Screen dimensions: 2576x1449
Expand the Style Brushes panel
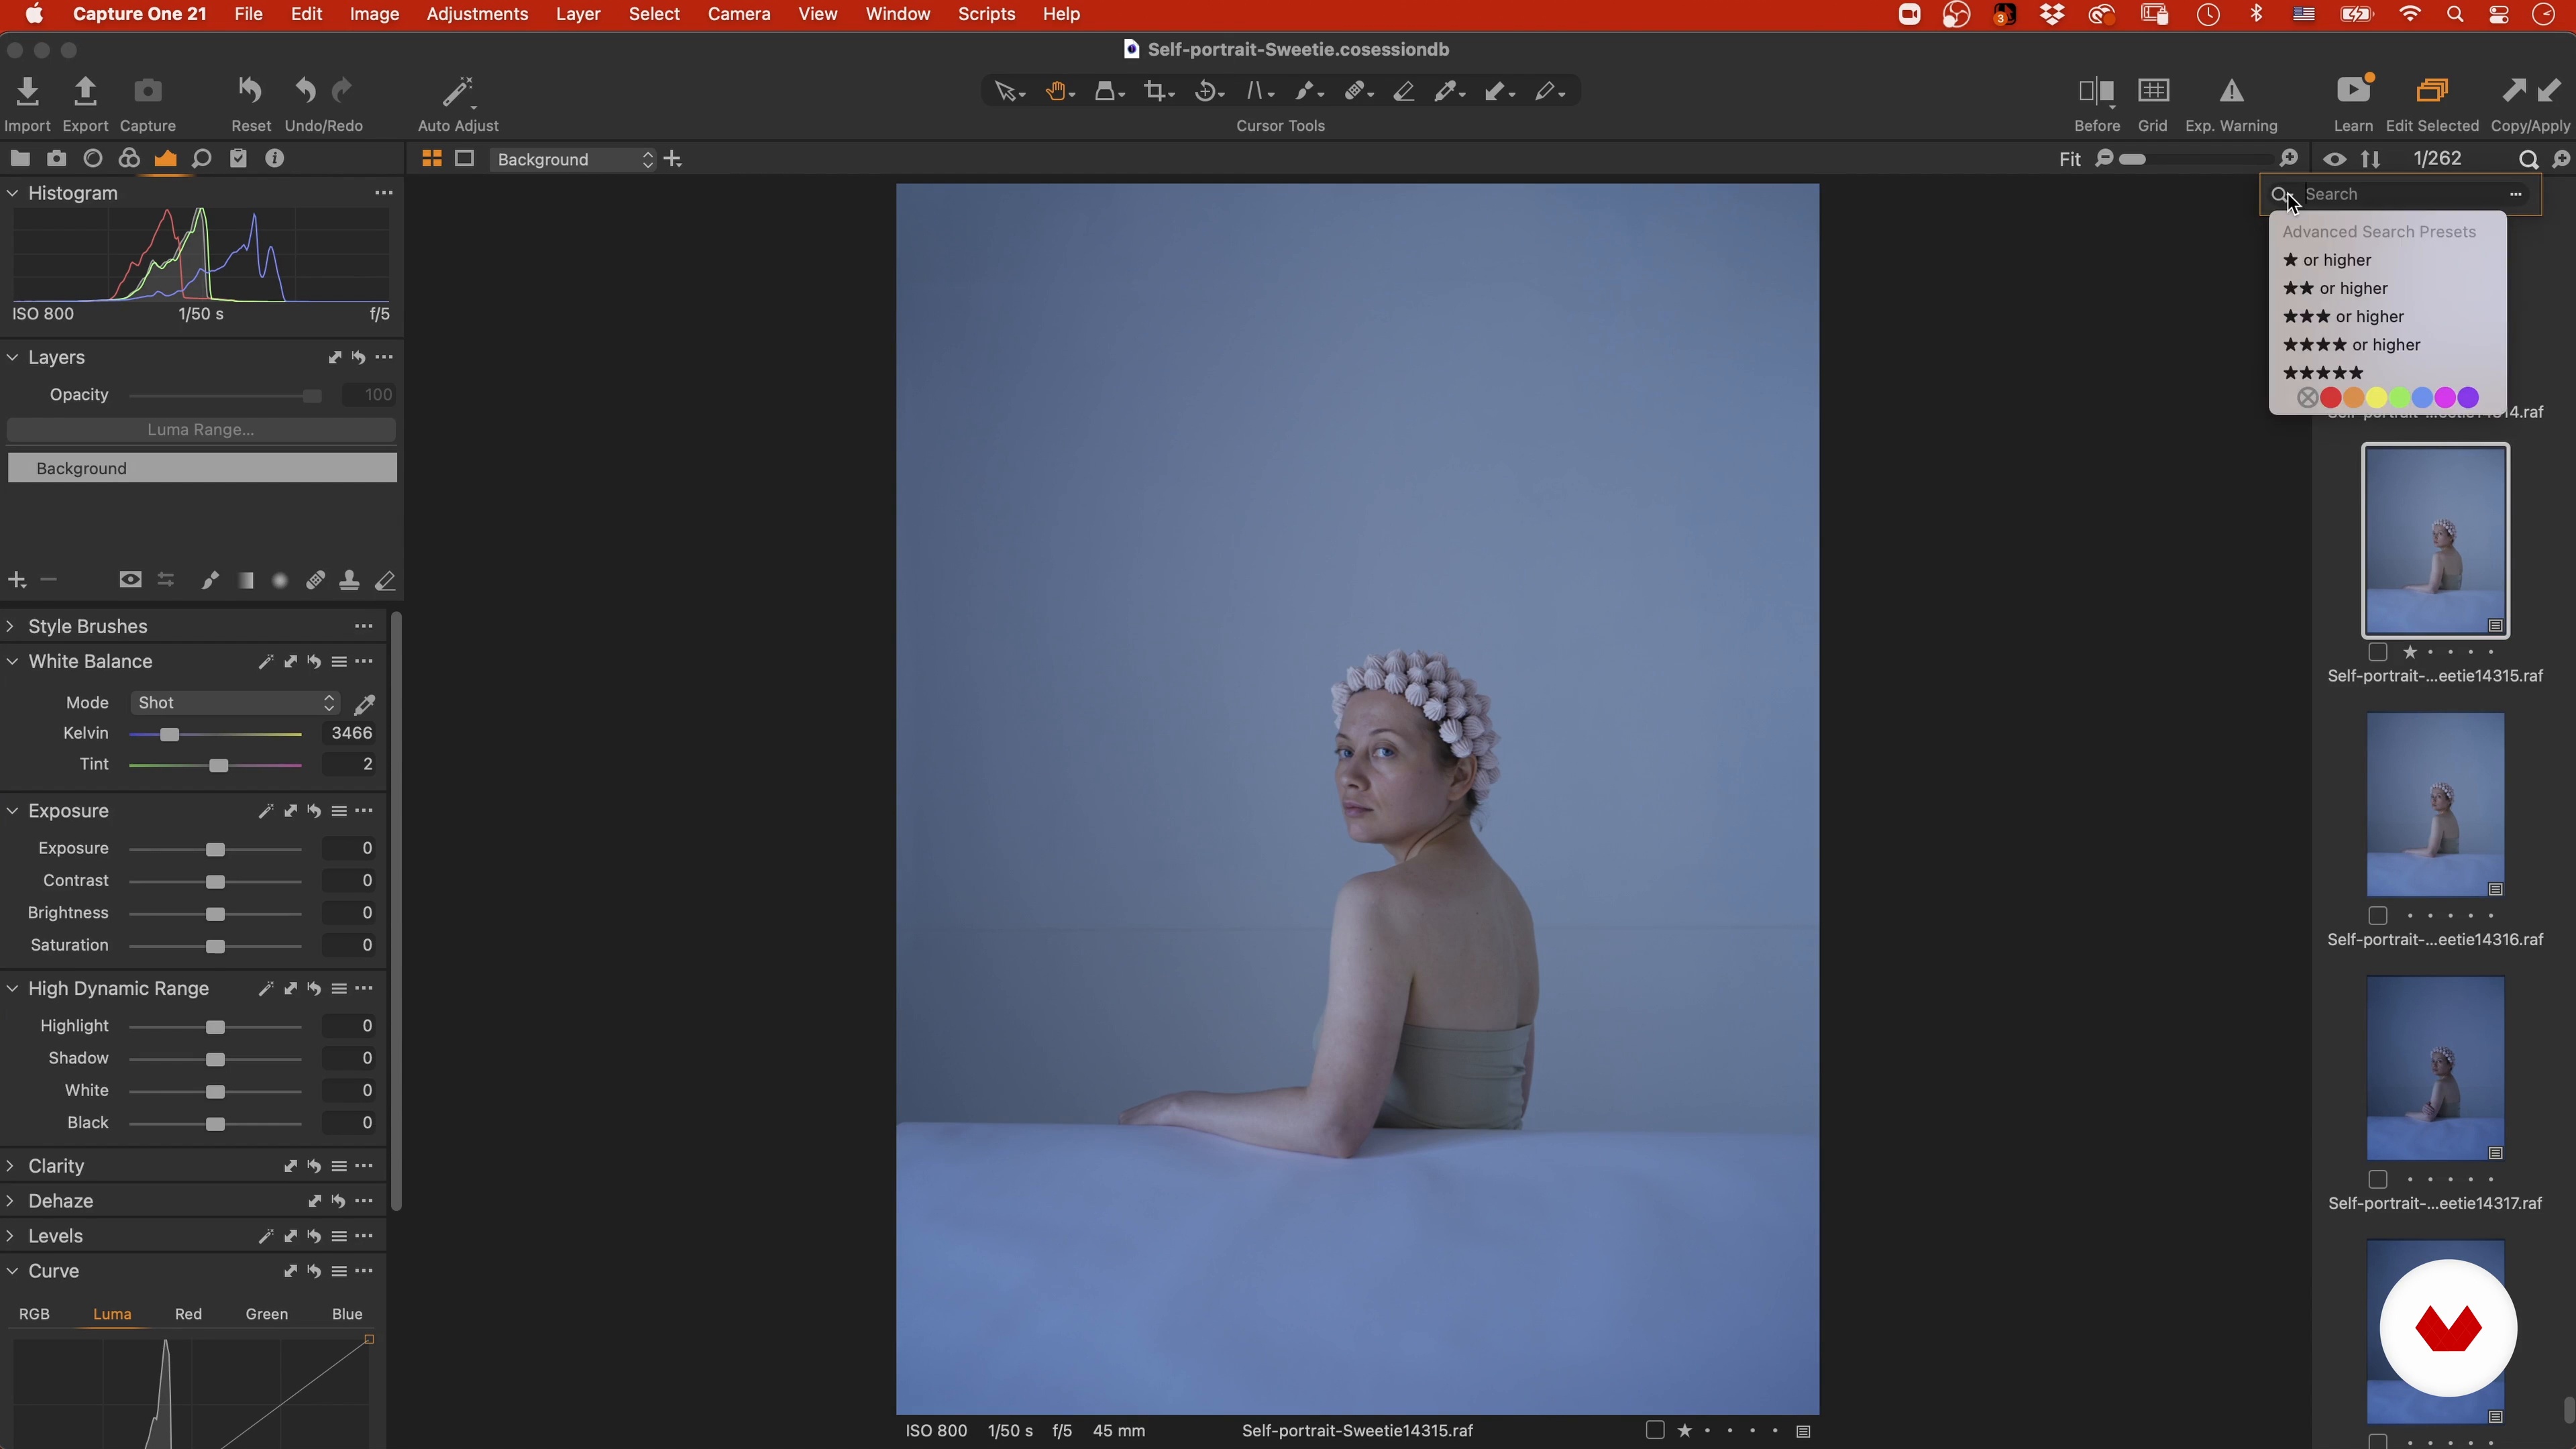pos(11,627)
